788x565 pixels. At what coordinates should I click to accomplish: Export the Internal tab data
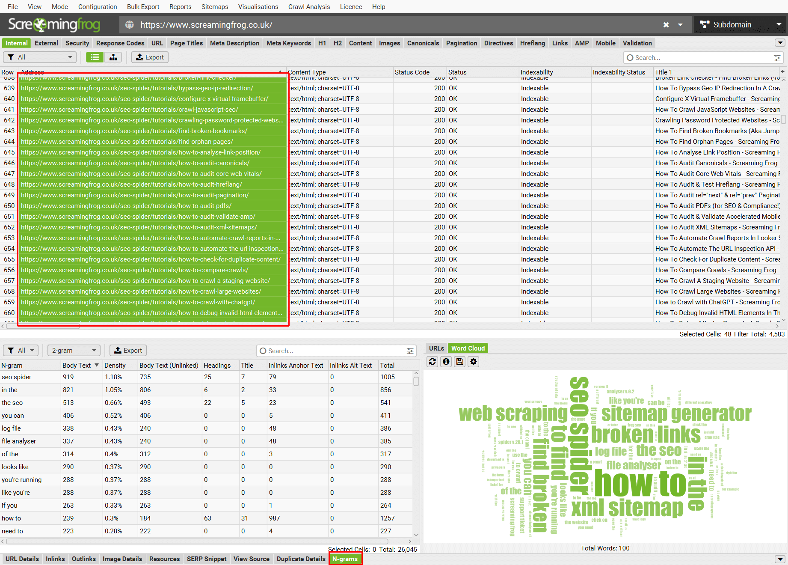(x=150, y=57)
